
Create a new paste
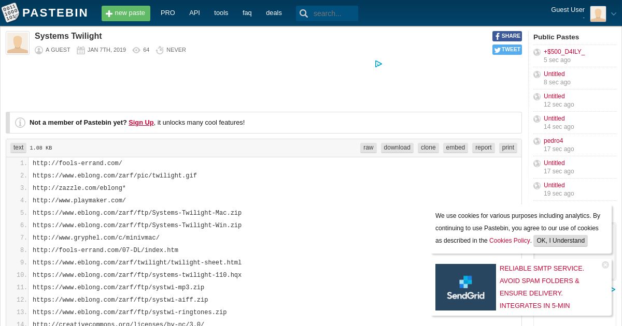point(126,13)
